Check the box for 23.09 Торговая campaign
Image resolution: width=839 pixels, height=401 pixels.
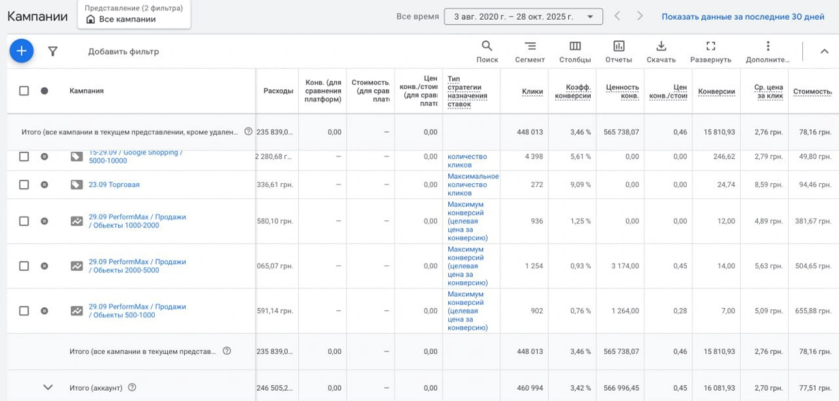[24, 185]
